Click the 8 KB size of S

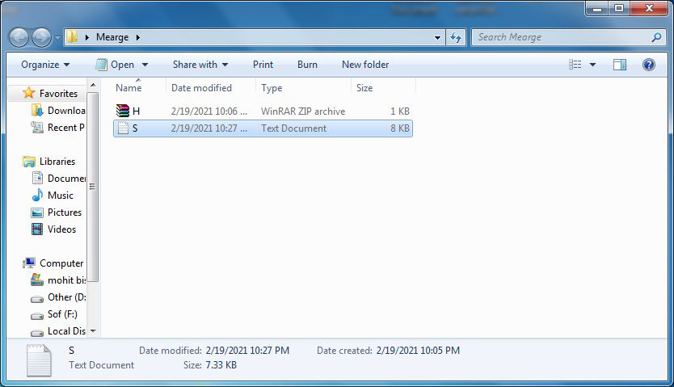(x=400, y=128)
